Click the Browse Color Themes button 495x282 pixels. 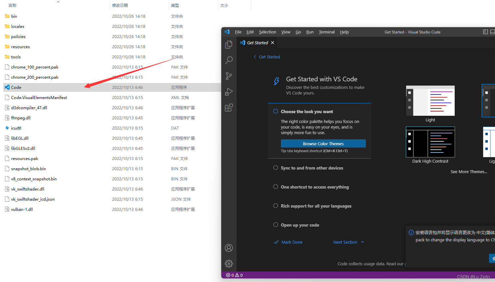[x=323, y=144]
